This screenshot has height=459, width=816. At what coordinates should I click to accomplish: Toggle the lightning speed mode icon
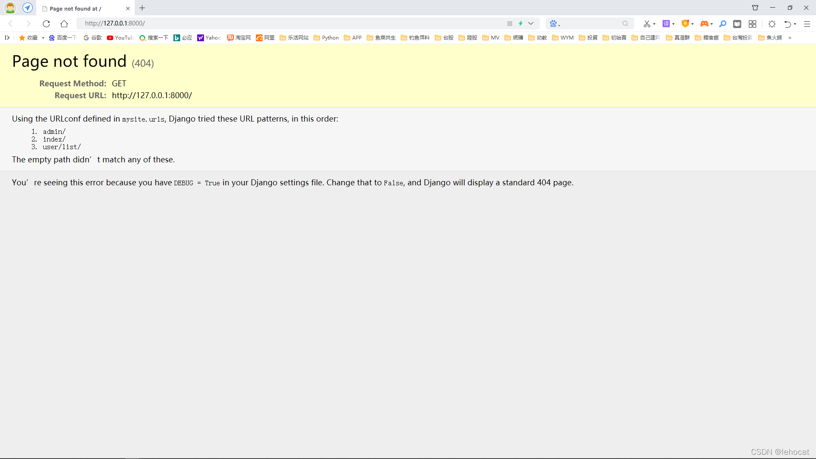point(521,24)
